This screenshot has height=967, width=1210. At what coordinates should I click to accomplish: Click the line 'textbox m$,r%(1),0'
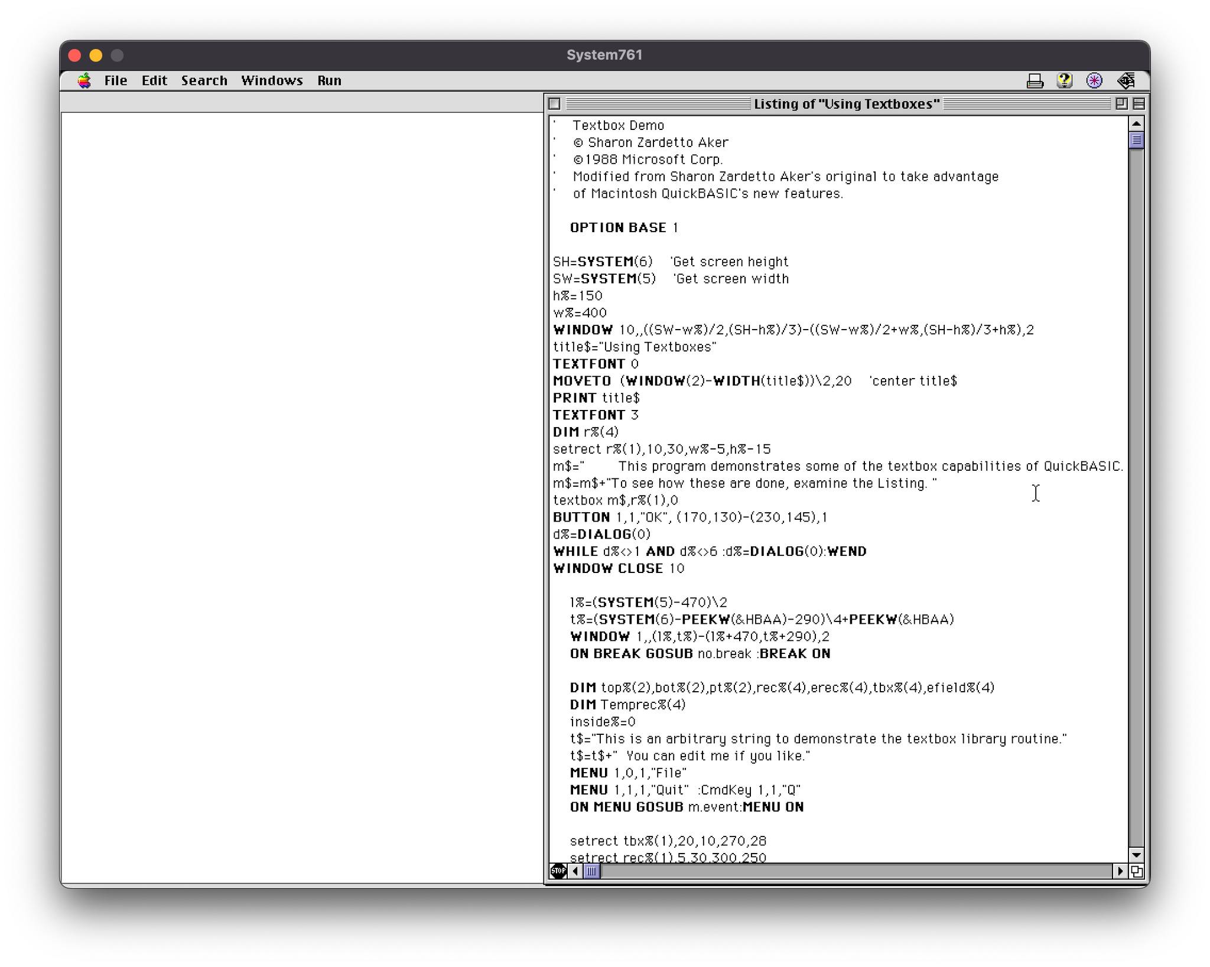[x=616, y=500]
